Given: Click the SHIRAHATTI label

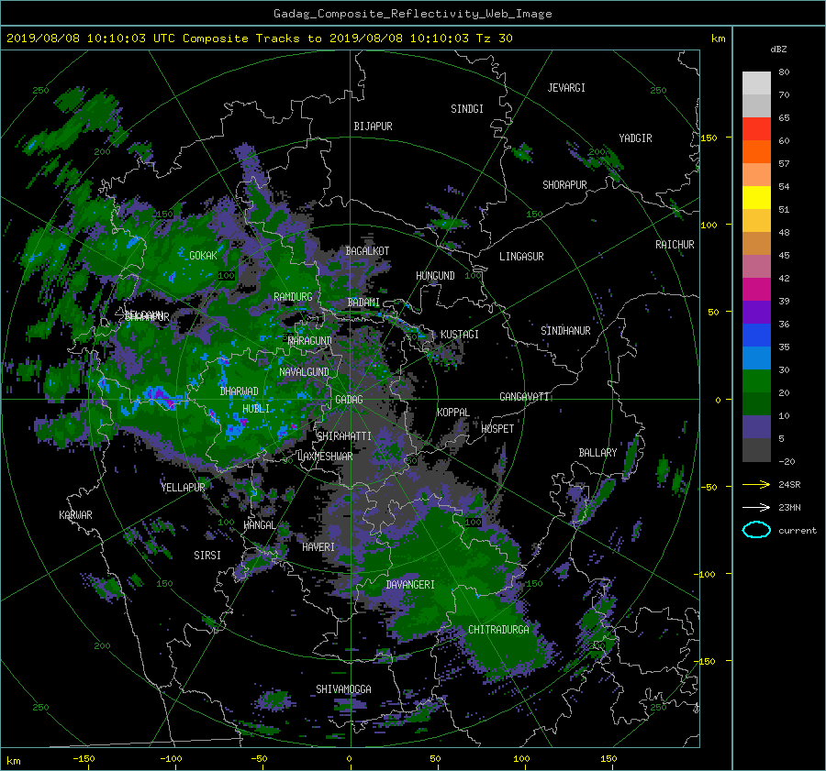Looking at the screenshot, I should 344,436.
